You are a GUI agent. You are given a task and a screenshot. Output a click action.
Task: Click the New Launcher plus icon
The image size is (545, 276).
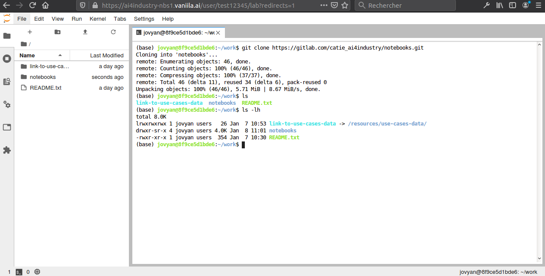[30, 32]
